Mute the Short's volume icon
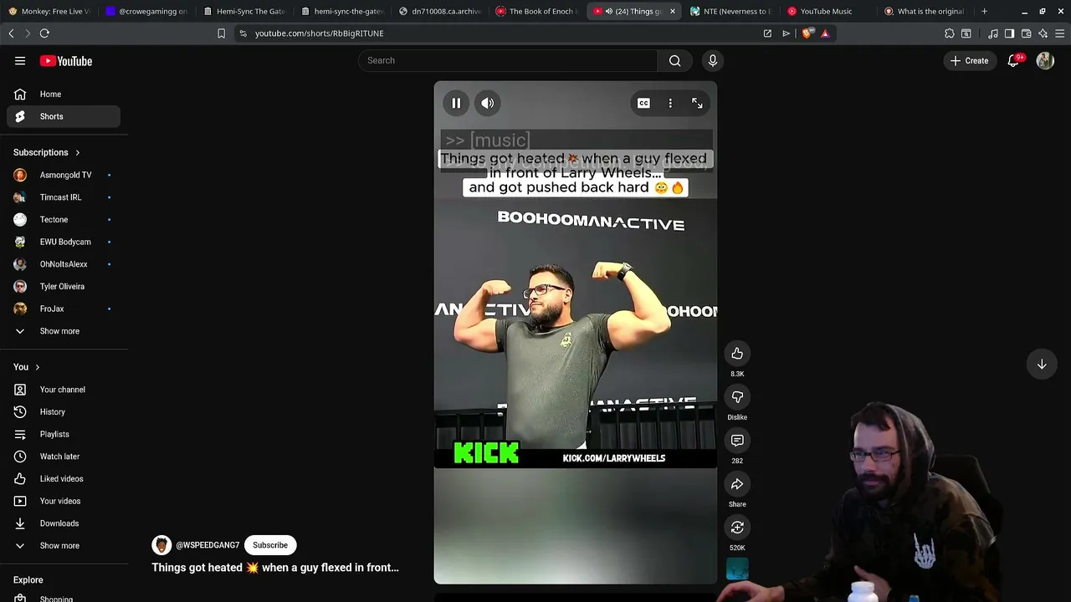The height and width of the screenshot is (602, 1071). pyautogui.click(x=488, y=104)
